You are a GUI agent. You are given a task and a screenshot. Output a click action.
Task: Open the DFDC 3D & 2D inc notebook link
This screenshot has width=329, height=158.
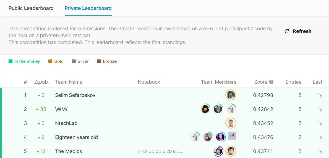pos(163,151)
